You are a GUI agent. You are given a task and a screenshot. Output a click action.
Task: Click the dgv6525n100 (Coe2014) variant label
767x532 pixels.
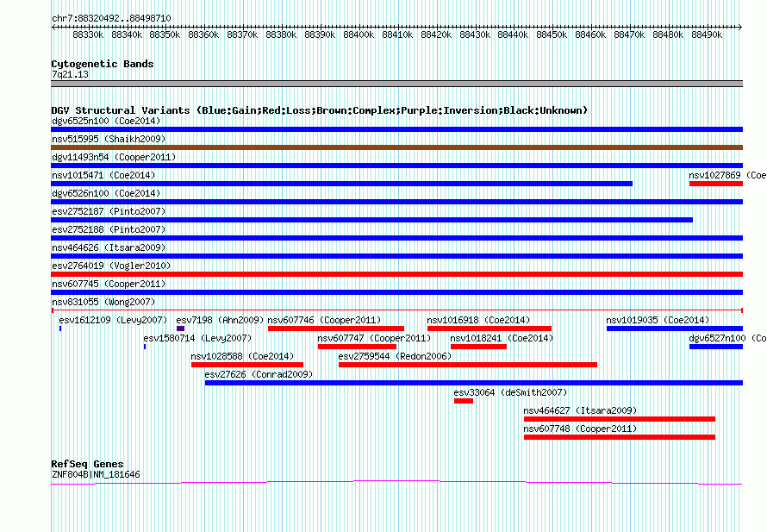click(x=106, y=121)
